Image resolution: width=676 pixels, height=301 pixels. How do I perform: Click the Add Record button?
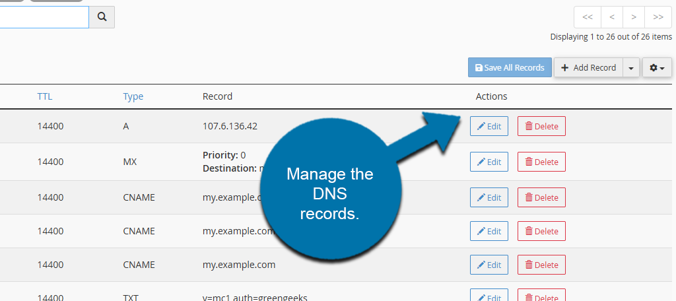point(588,68)
